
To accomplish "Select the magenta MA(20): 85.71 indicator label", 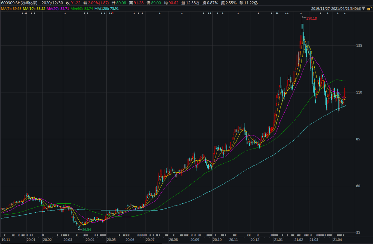I will pos(58,9).
